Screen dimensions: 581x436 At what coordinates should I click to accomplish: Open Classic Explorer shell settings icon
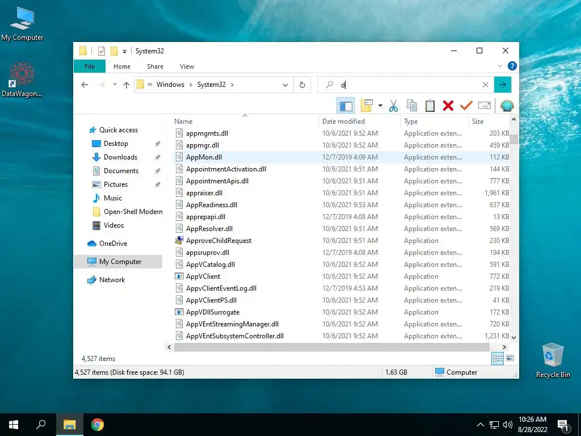point(507,106)
